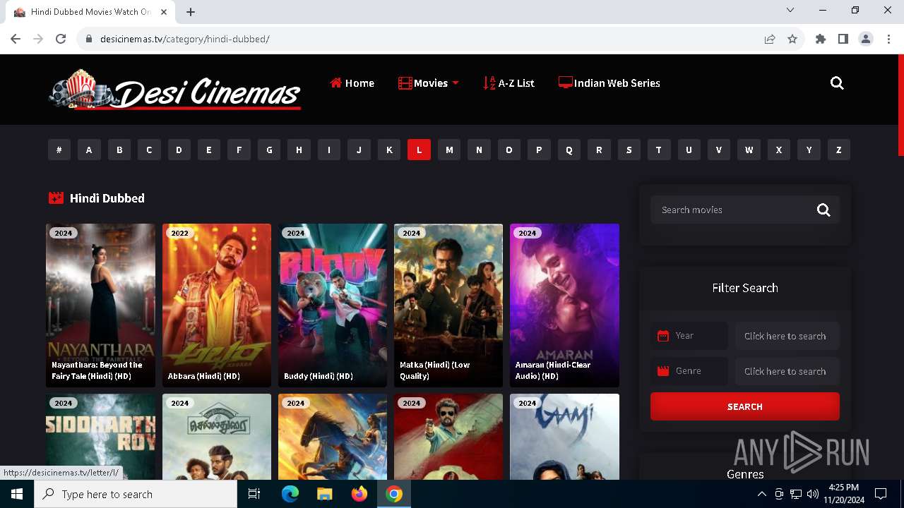Reload the page with the refresh icon

(61, 39)
